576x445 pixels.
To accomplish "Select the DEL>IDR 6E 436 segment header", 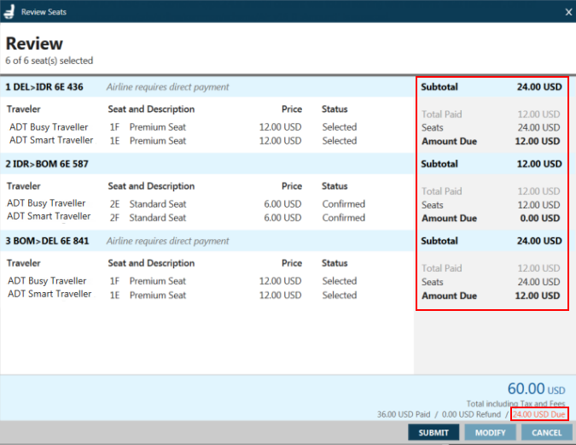I will pyautogui.click(x=44, y=87).
